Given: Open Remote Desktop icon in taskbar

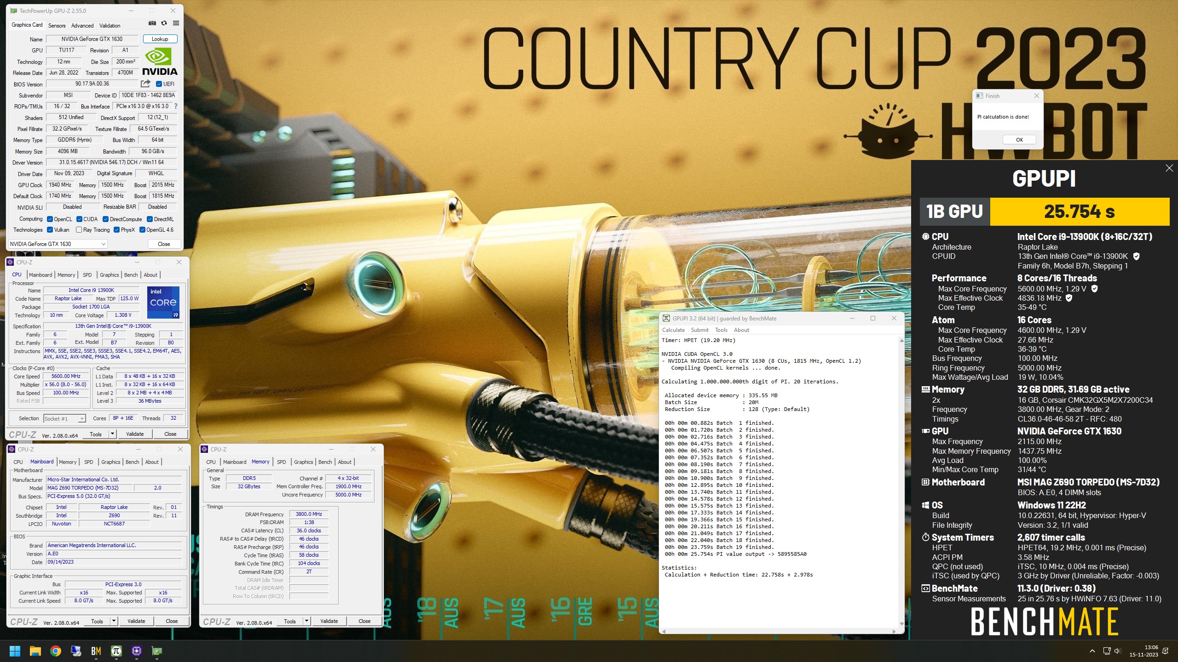Looking at the screenshot, I should pyautogui.click(x=75, y=651).
